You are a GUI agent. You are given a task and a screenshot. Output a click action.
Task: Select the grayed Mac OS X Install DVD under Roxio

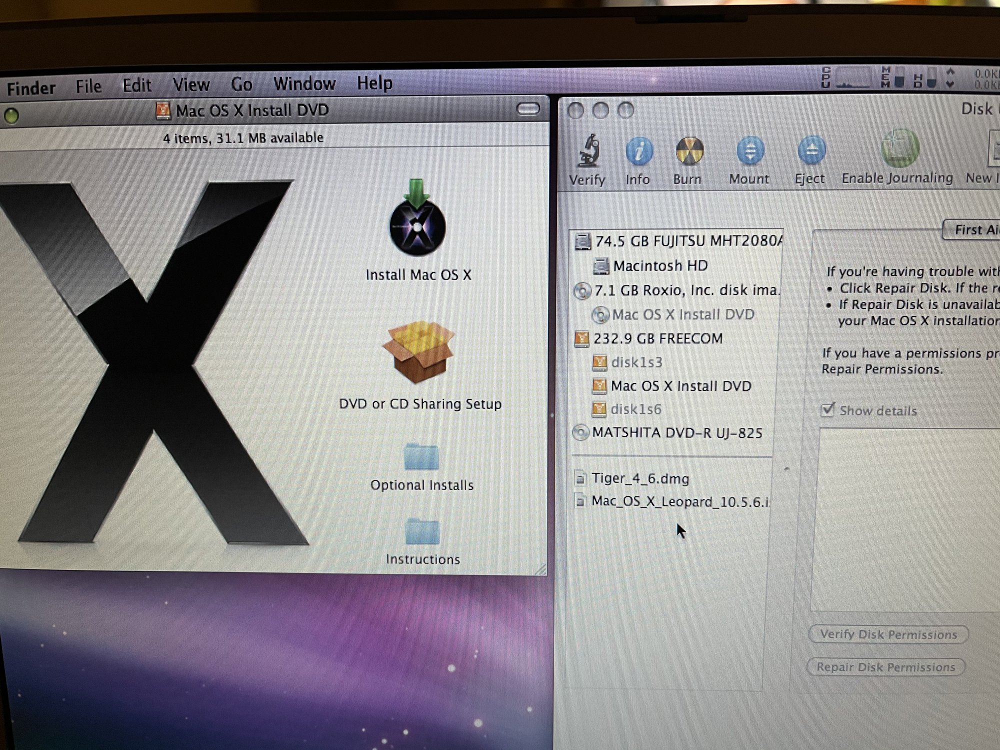pyautogui.click(x=673, y=314)
